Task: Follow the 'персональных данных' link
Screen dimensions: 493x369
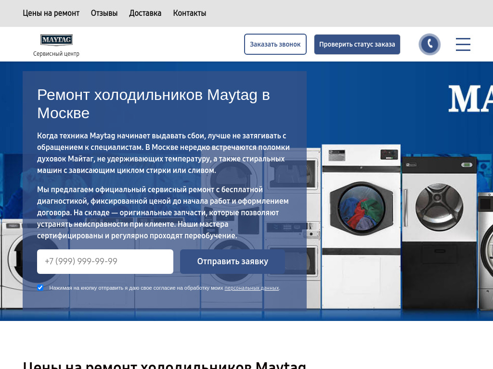Action: (251, 288)
